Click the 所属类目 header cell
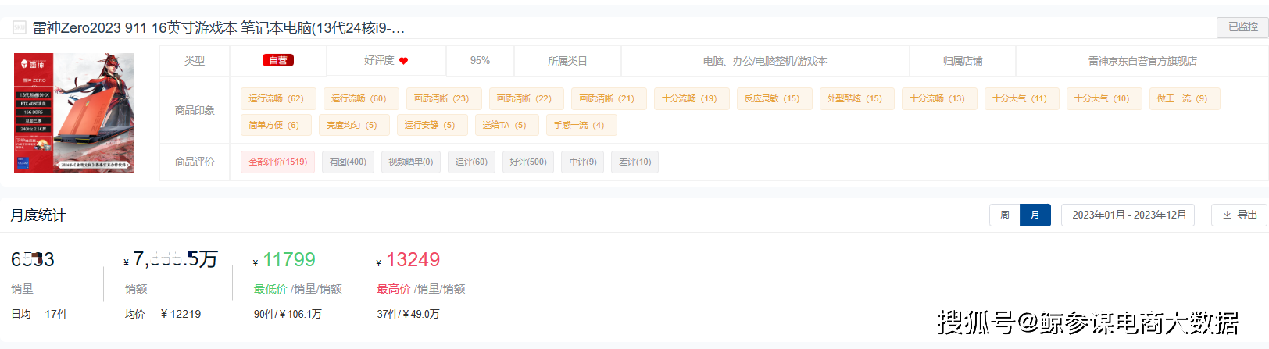The image size is (1269, 349). [567, 61]
